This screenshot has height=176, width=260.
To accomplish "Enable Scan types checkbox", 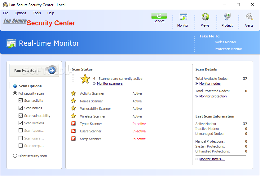I will (20, 131).
